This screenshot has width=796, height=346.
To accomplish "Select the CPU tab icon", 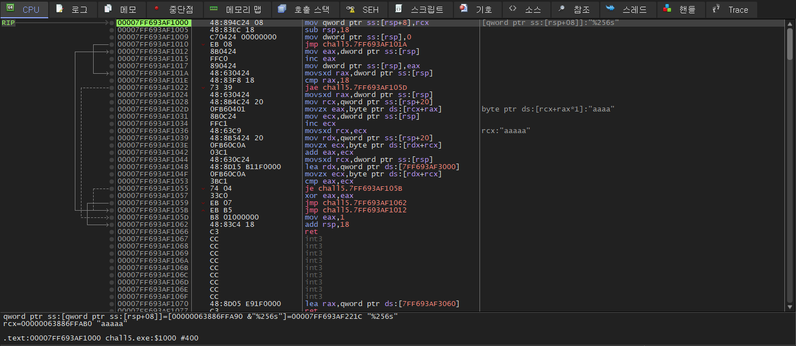I will (10, 9).
